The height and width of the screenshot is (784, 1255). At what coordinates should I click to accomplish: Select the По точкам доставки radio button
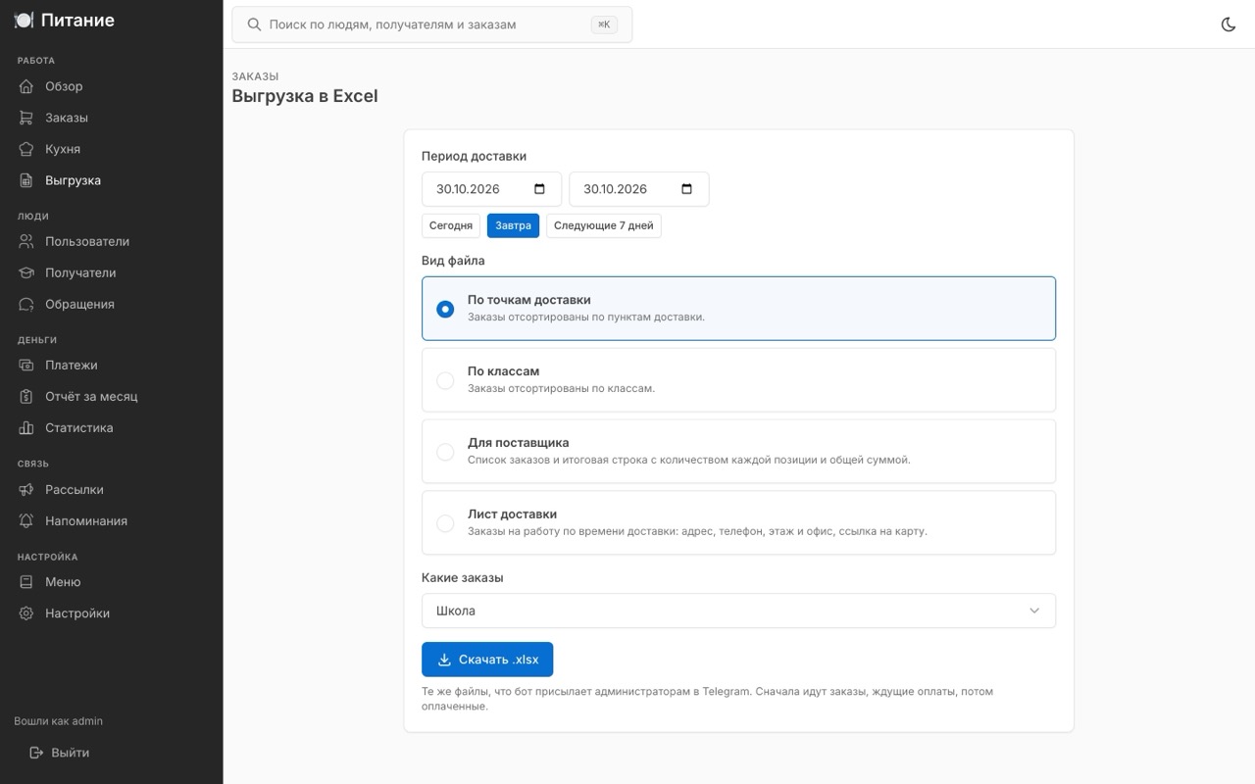click(x=445, y=309)
